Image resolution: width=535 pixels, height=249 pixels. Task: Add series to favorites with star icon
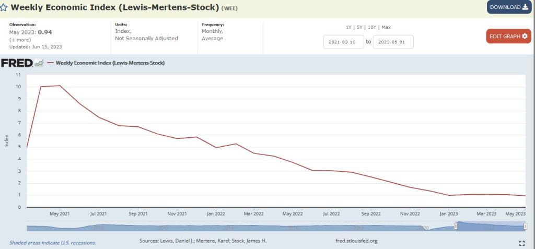(4, 8)
